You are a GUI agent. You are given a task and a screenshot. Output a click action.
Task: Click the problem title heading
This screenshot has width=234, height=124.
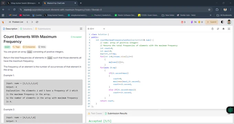(x=30, y=39)
